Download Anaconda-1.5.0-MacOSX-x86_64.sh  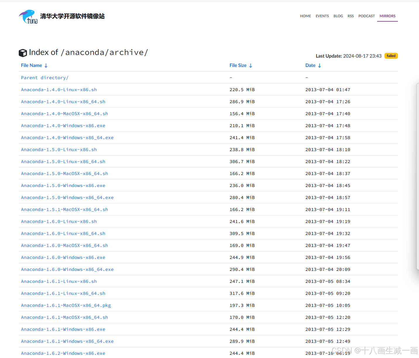tap(65, 174)
